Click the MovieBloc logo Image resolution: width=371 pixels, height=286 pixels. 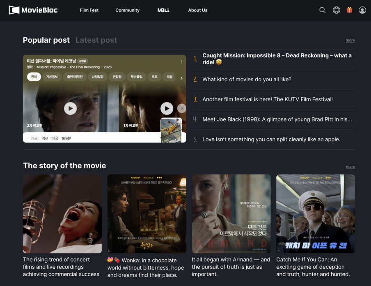pos(33,10)
